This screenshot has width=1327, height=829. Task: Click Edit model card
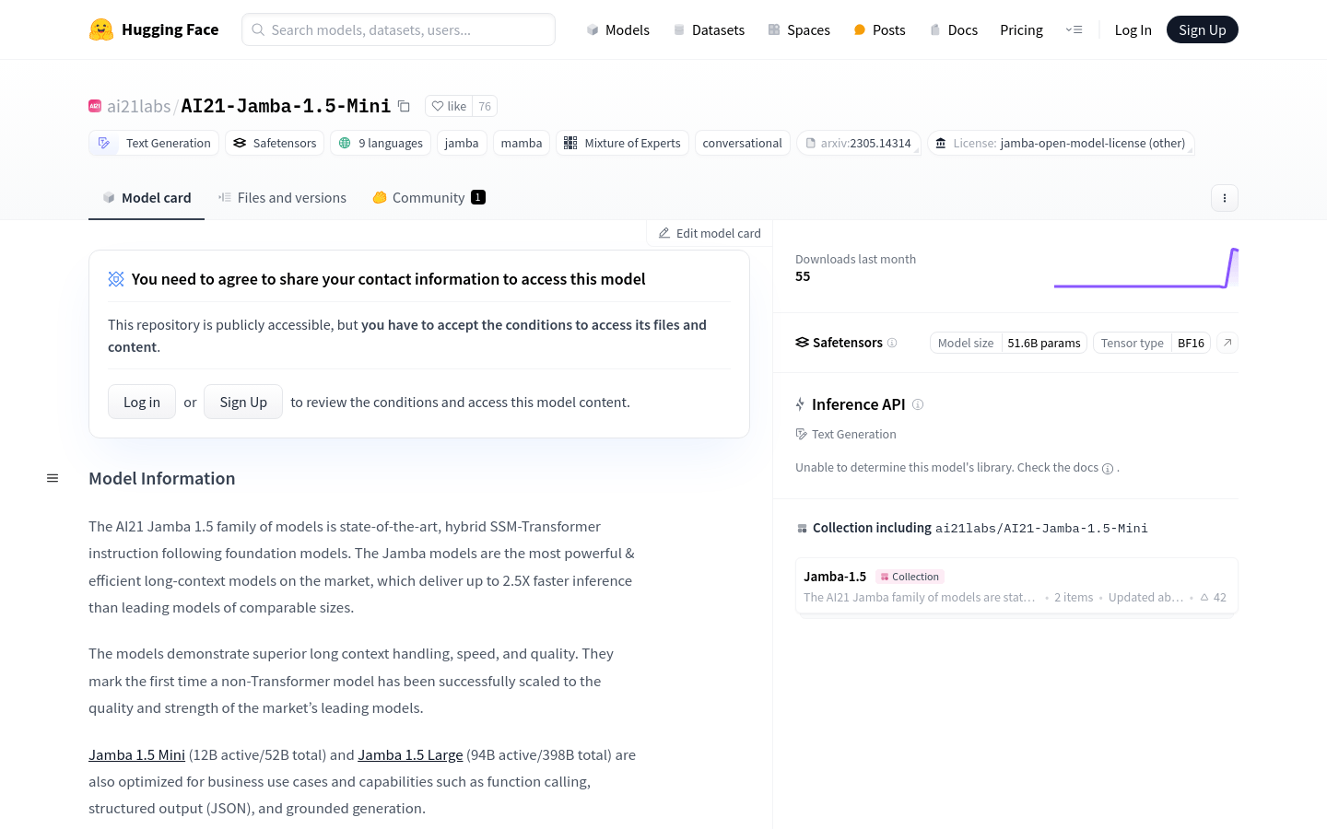(710, 233)
